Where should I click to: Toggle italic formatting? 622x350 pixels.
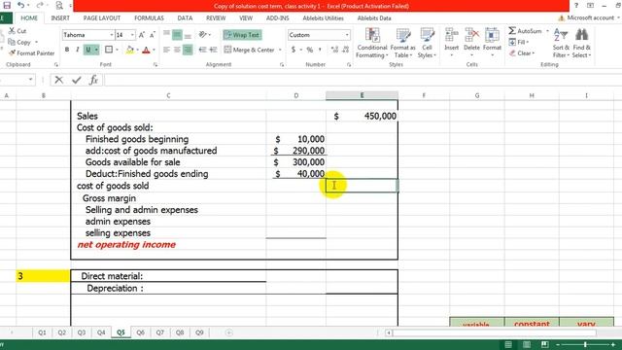[x=78, y=50]
